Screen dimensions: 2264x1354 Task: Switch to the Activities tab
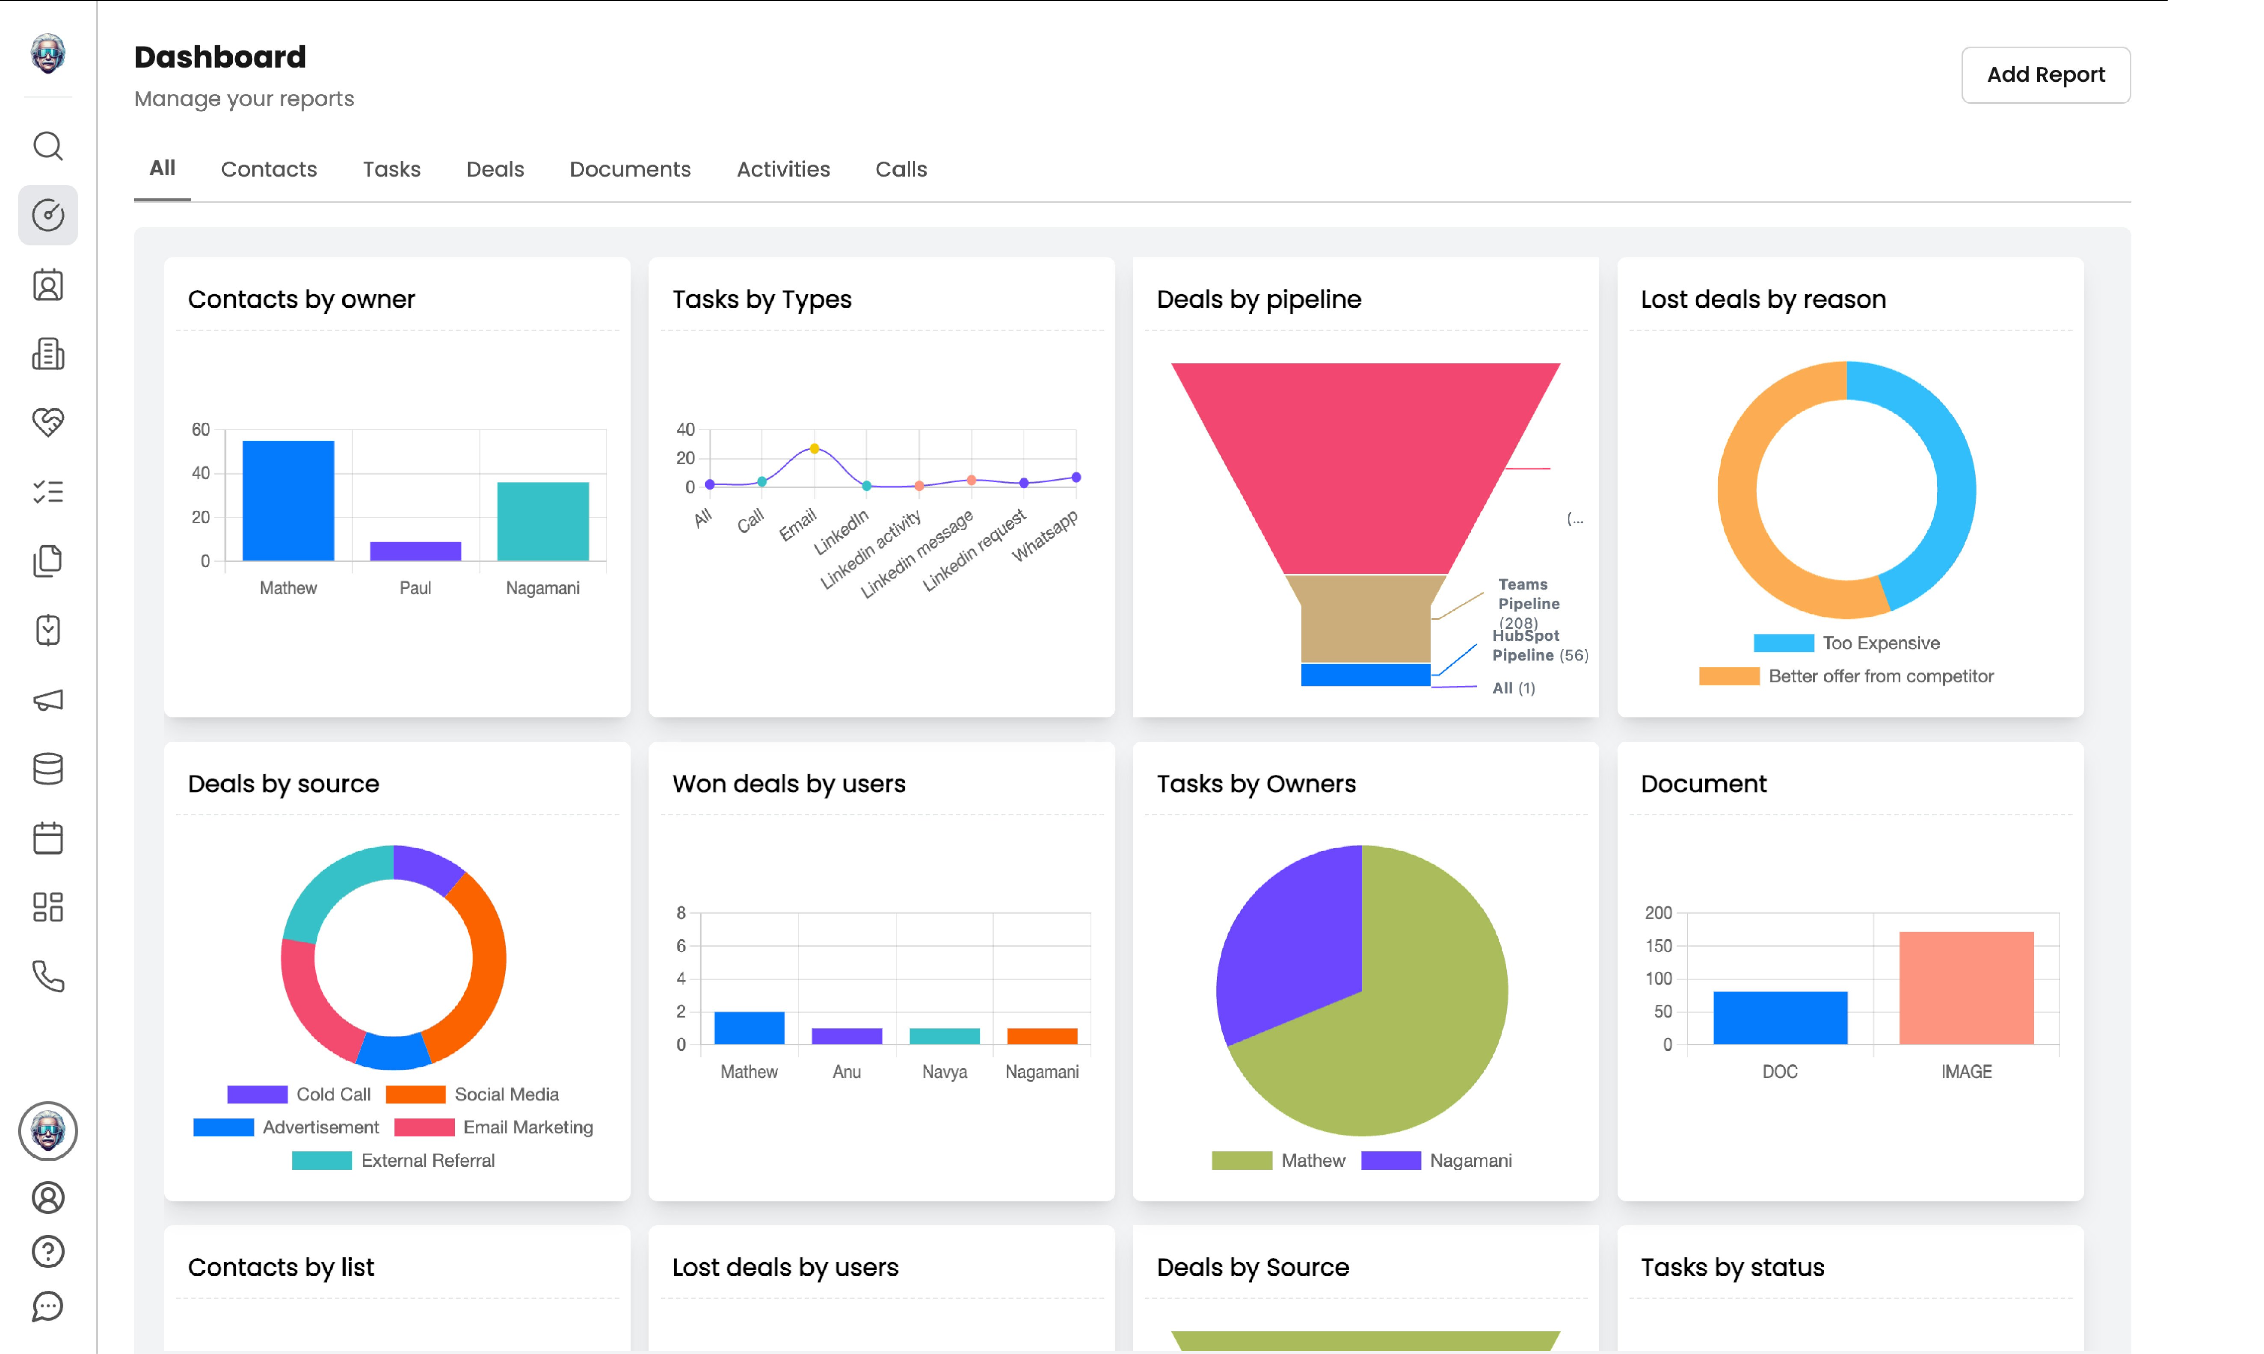click(783, 169)
